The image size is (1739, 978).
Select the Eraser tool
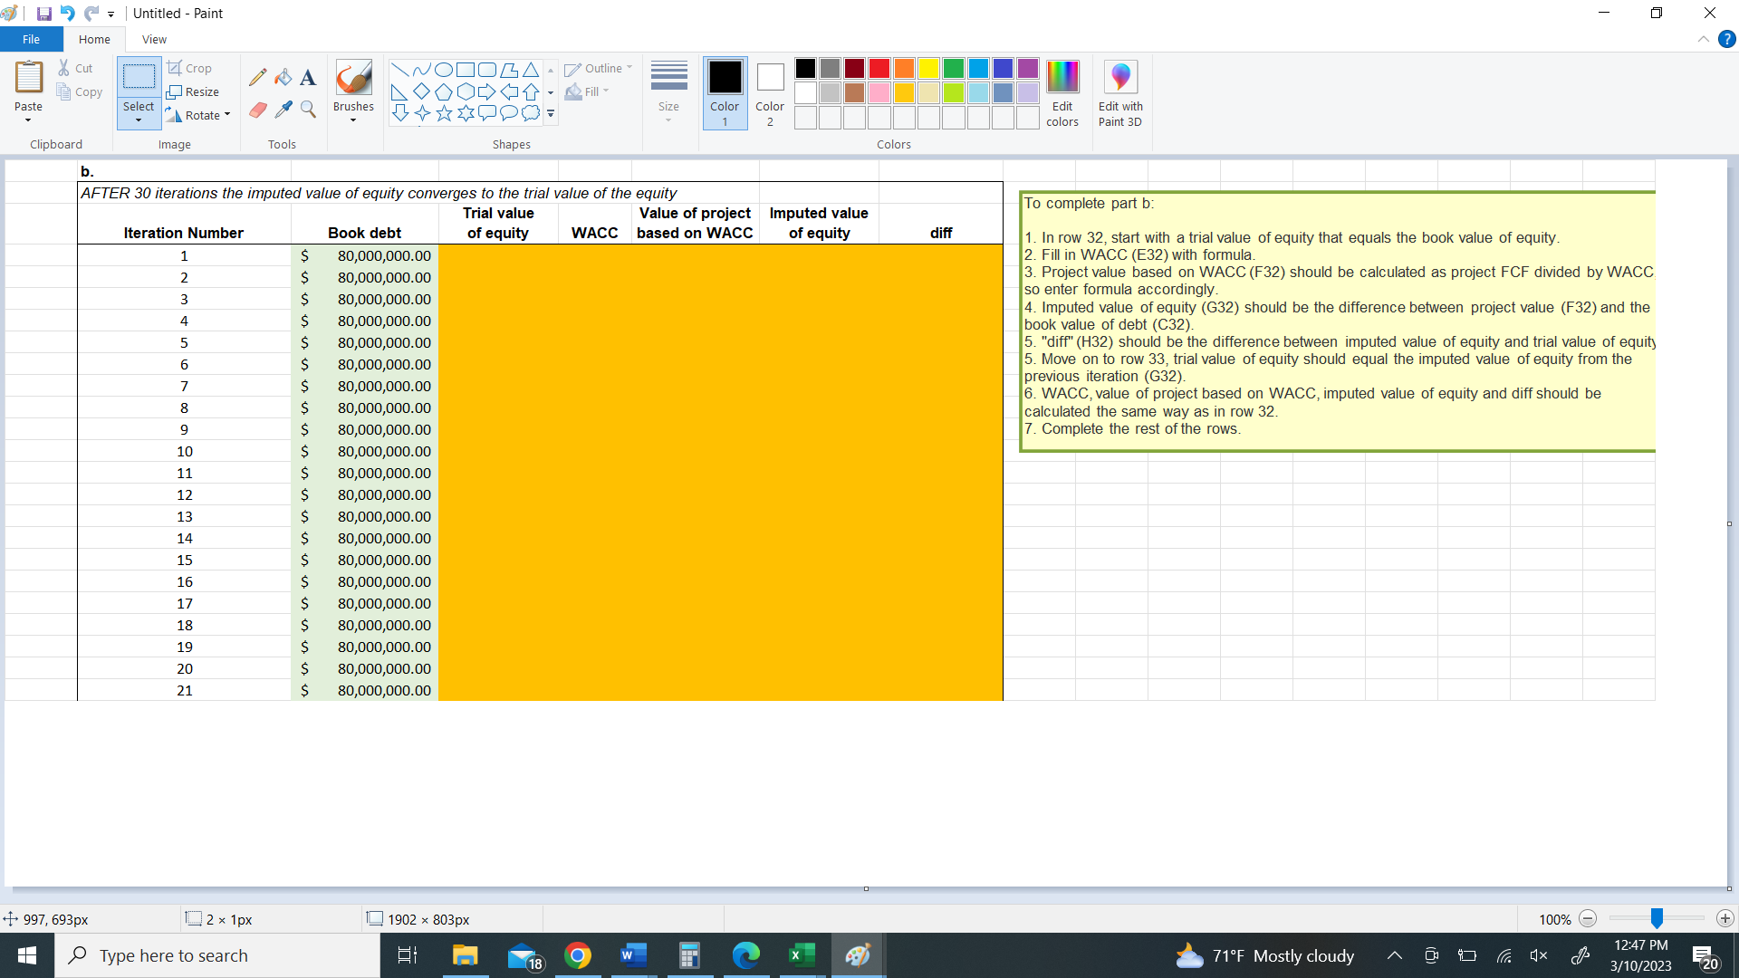[258, 109]
